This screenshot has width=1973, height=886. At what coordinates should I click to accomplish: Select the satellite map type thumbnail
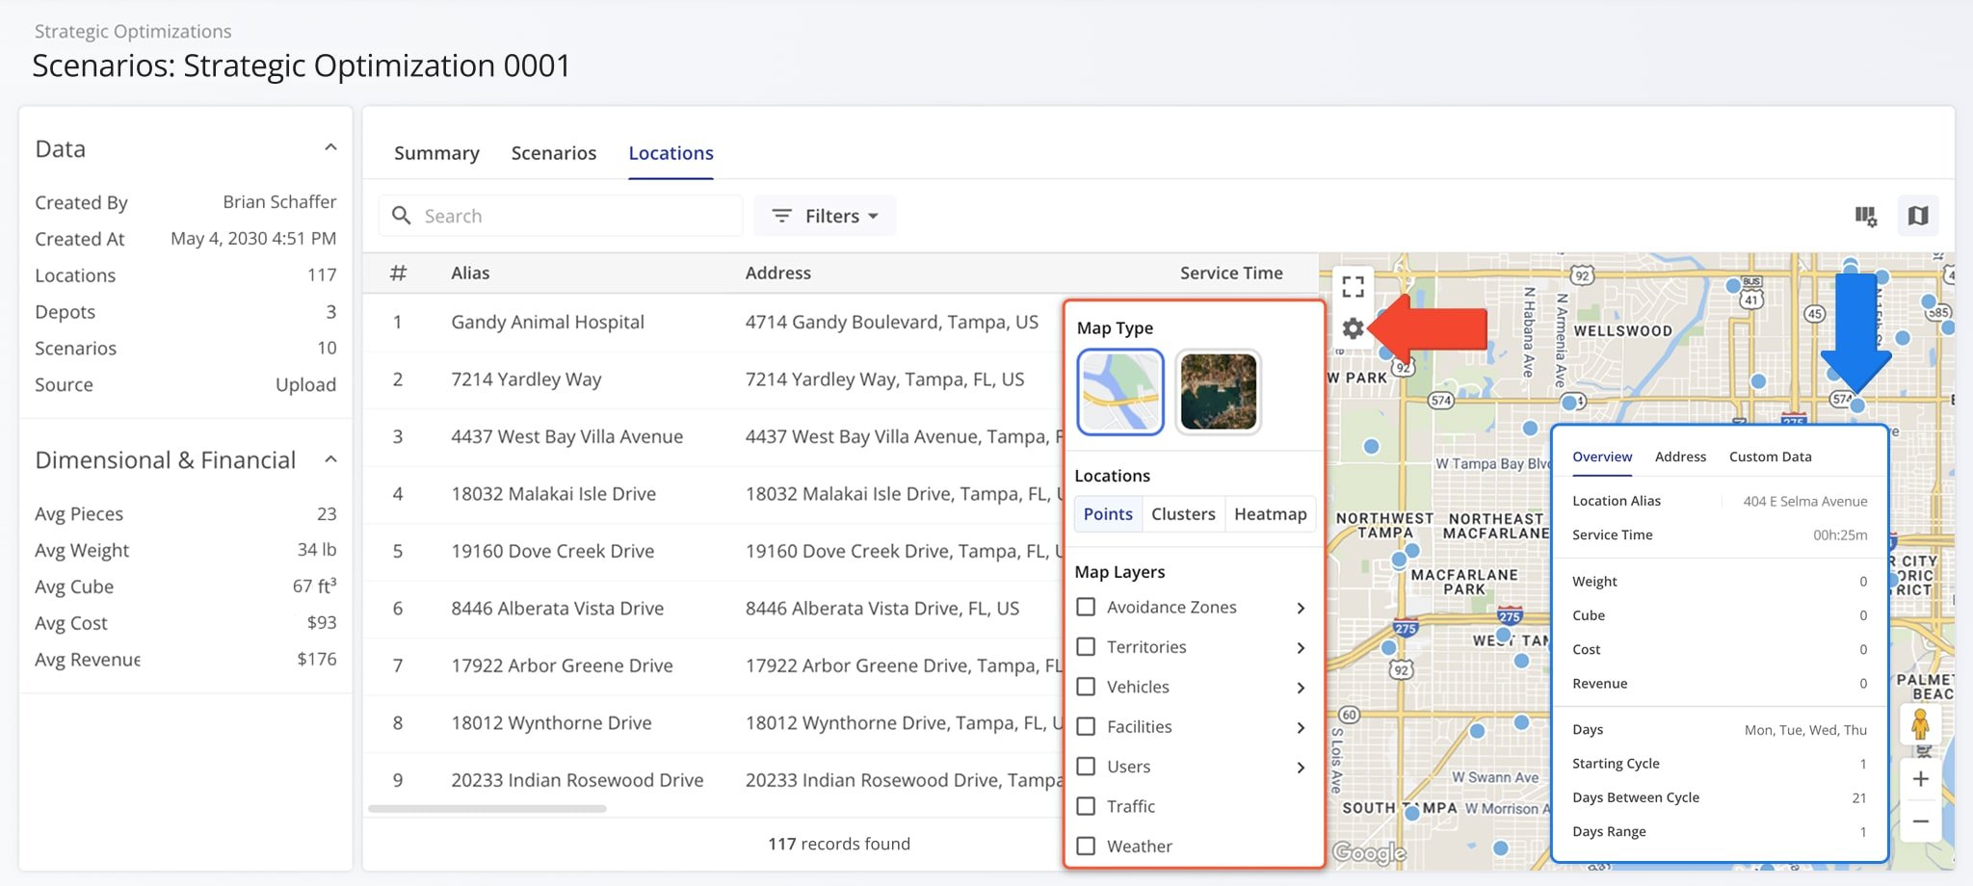pos(1218,391)
